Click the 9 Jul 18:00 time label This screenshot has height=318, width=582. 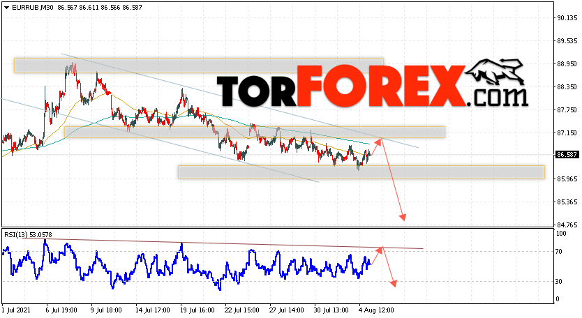106,310
